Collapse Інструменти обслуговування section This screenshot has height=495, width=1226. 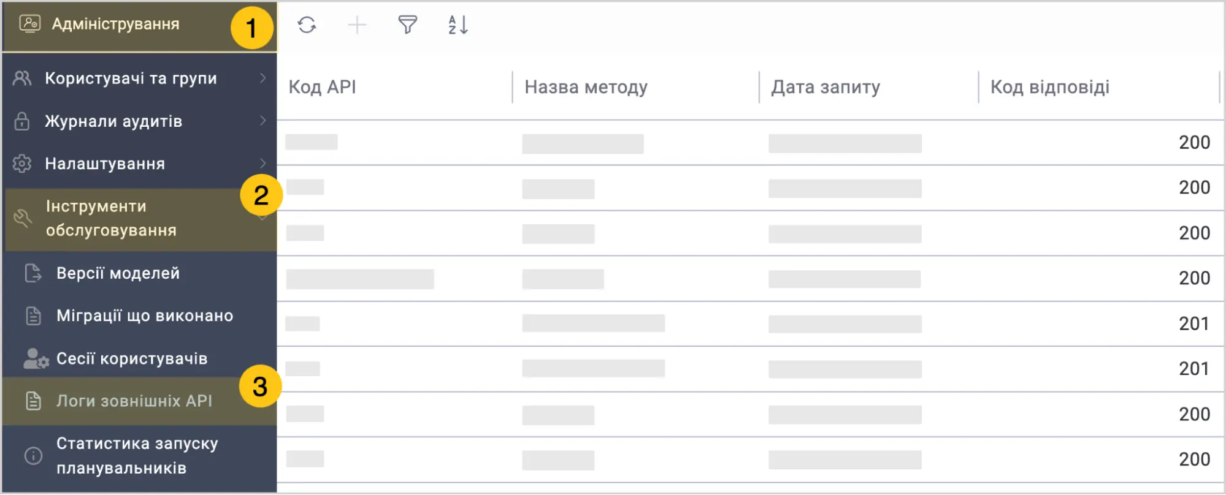point(110,219)
